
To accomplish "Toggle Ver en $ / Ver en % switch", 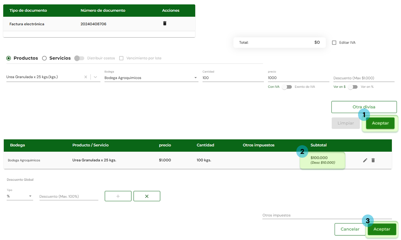I will 353,87.
